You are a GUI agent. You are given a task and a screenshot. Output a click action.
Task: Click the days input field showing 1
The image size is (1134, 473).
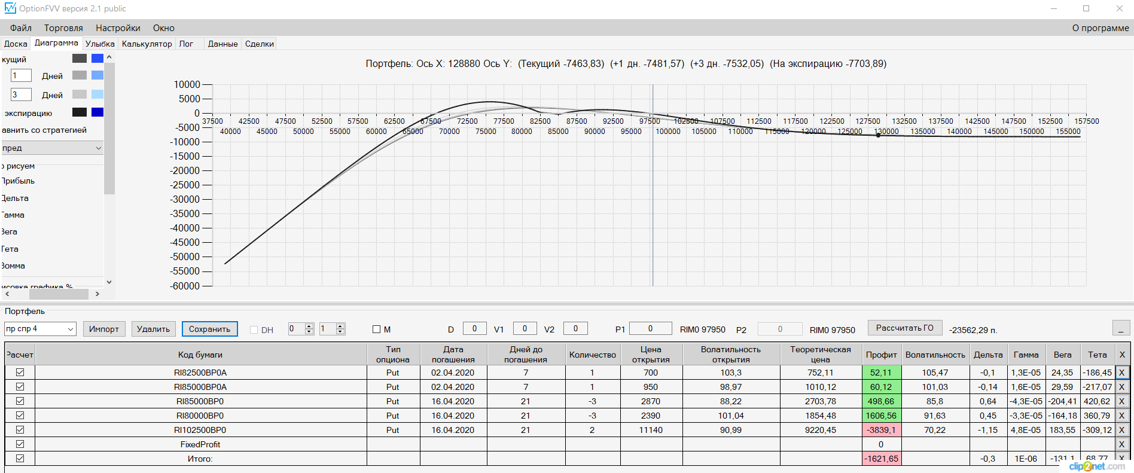coord(21,75)
